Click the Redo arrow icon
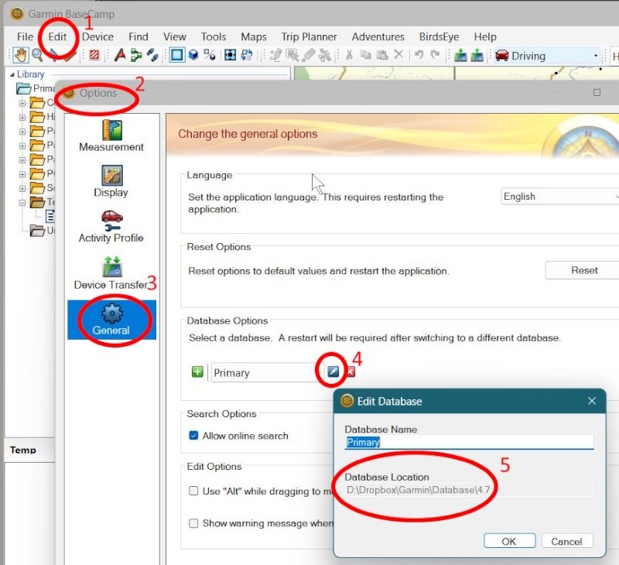 435,55
